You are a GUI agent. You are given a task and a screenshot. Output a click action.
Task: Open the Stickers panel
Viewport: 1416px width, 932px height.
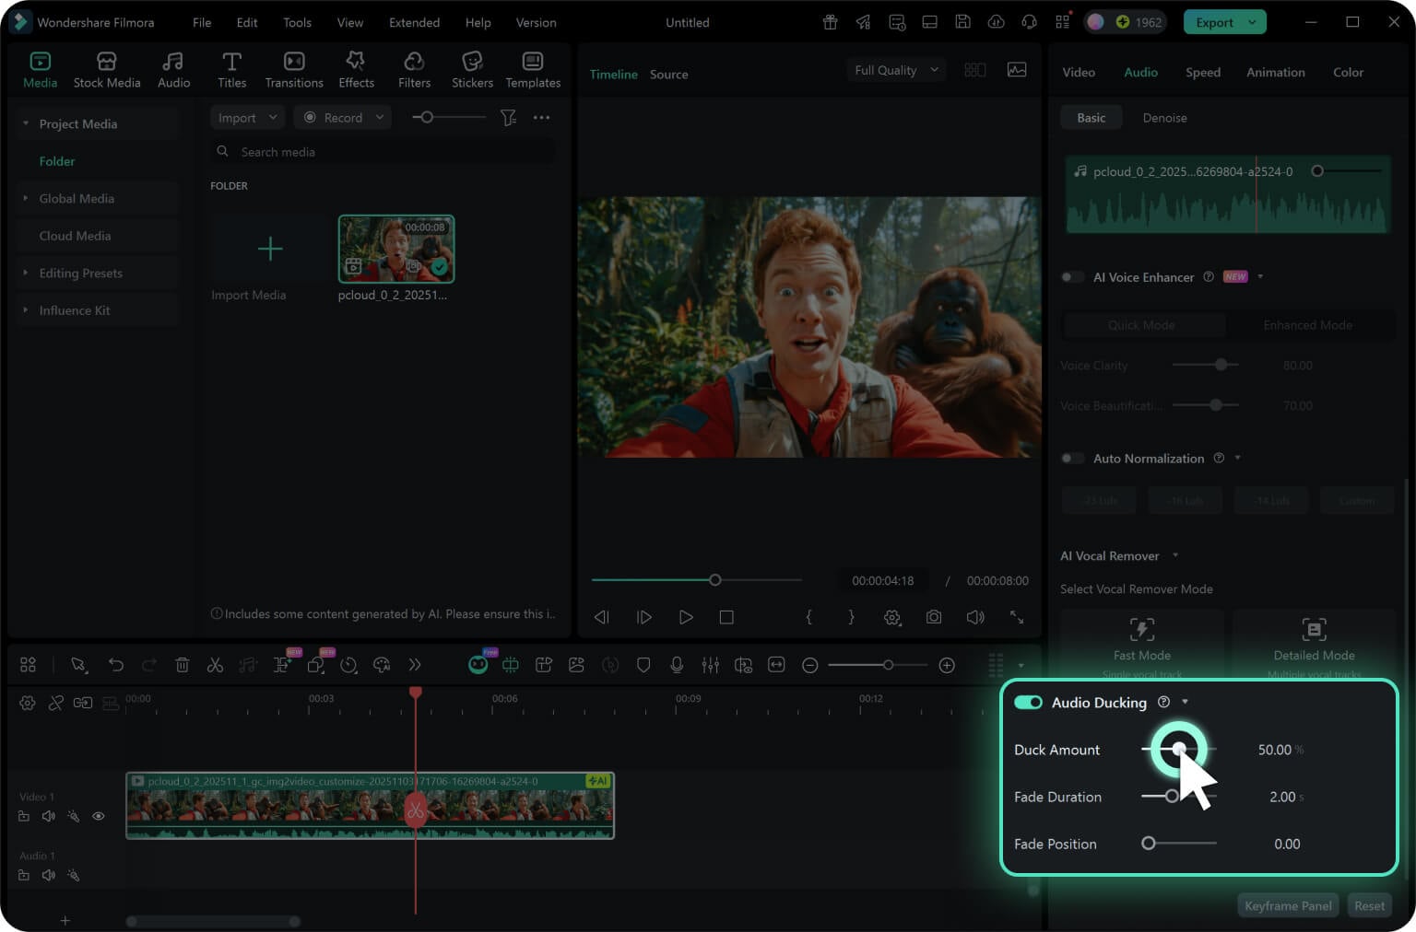[x=472, y=70]
